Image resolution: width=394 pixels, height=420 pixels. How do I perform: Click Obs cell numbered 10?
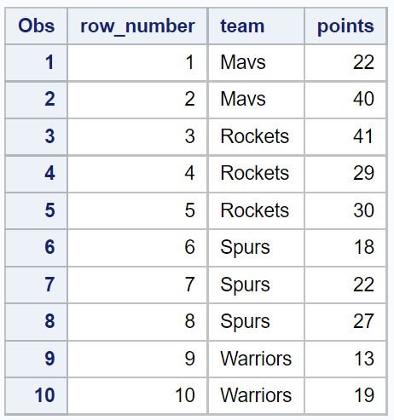coord(36,395)
